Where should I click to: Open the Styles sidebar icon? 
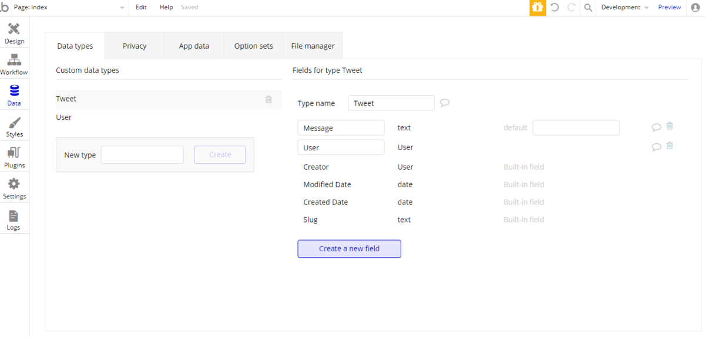(14, 123)
